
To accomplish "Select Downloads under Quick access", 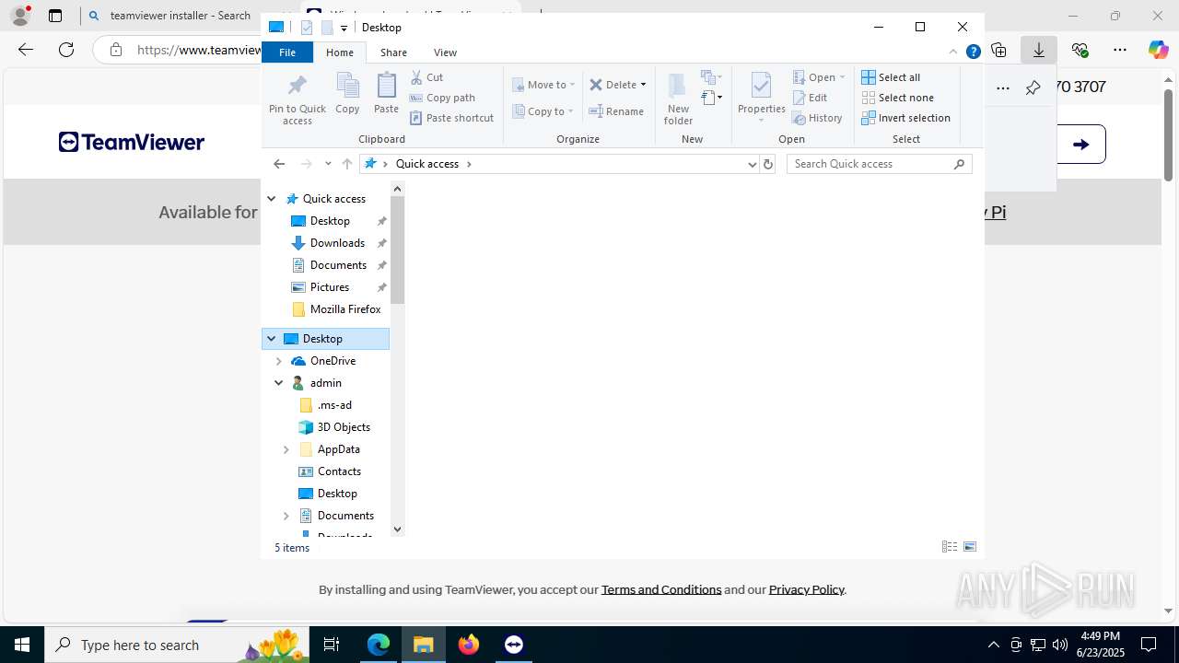I will (337, 243).
